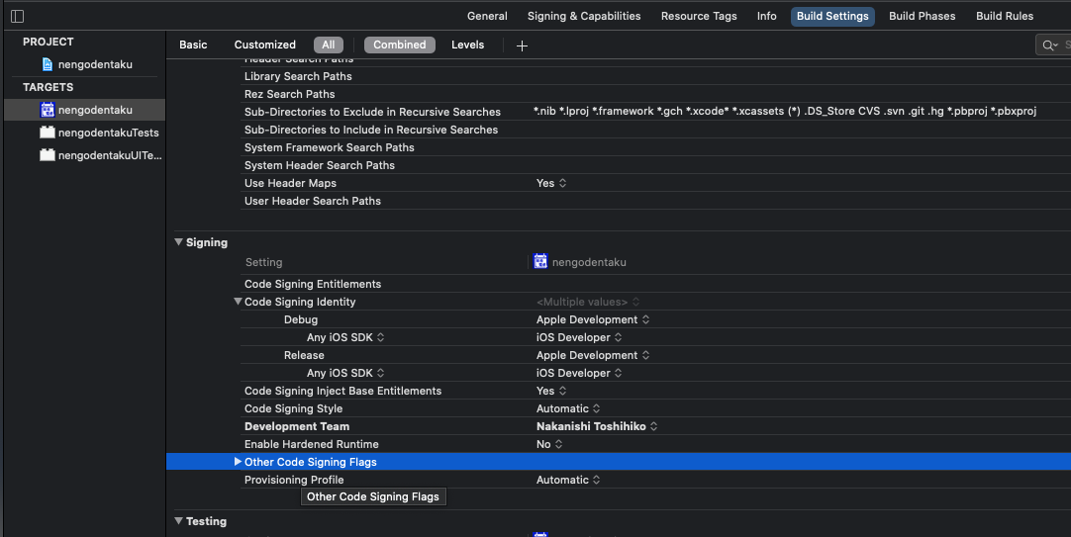Open the General tab
The height and width of the screenshot is (537, 1071).
pyautogui.click(x=487, y=16)
